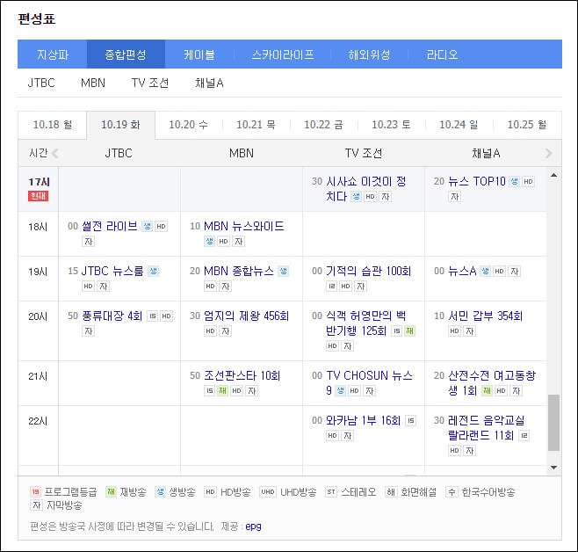Open the 케이블 tab

[199, 54]
